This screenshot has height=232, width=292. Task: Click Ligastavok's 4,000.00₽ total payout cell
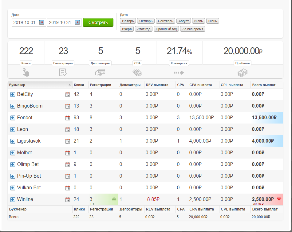tap(267, 141)
